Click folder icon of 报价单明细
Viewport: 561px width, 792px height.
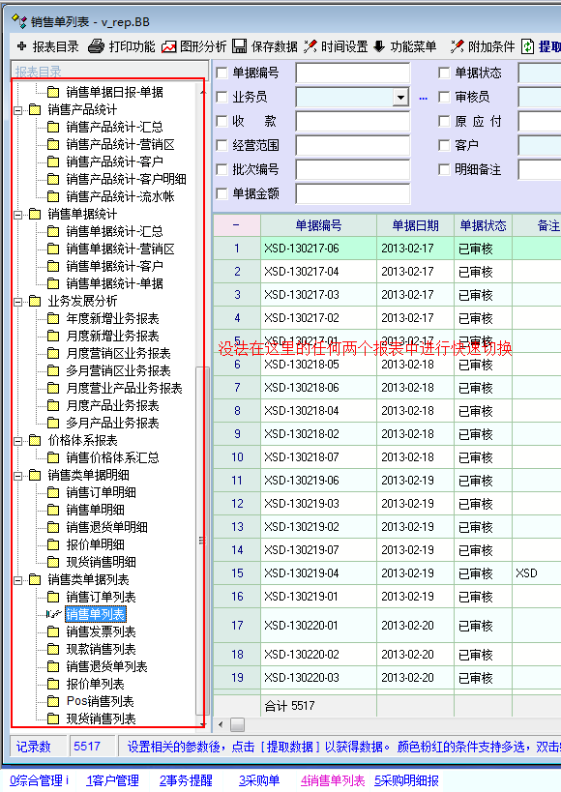[53, 544]
